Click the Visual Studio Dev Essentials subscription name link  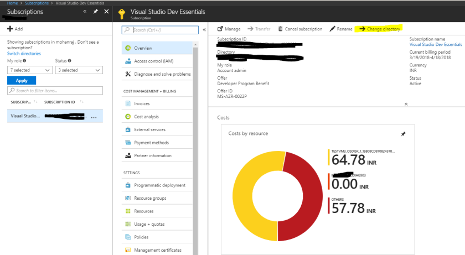tap(436, 44)
